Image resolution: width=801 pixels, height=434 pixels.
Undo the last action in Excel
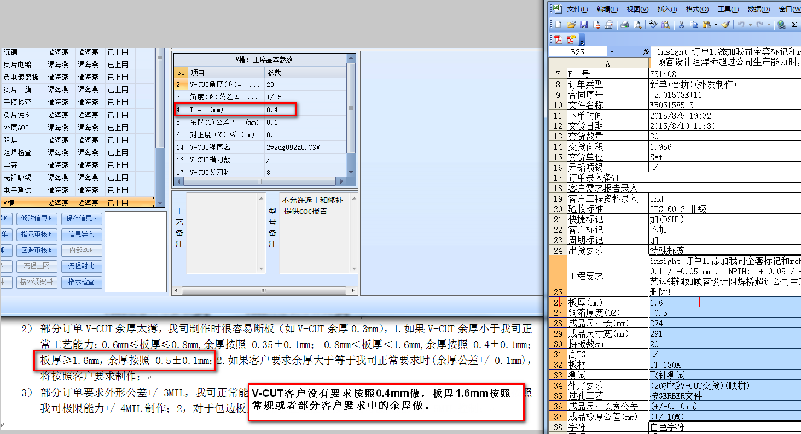coord(741,25)
